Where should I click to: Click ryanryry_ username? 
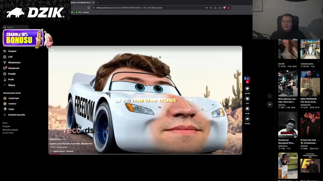coord(282,105)
